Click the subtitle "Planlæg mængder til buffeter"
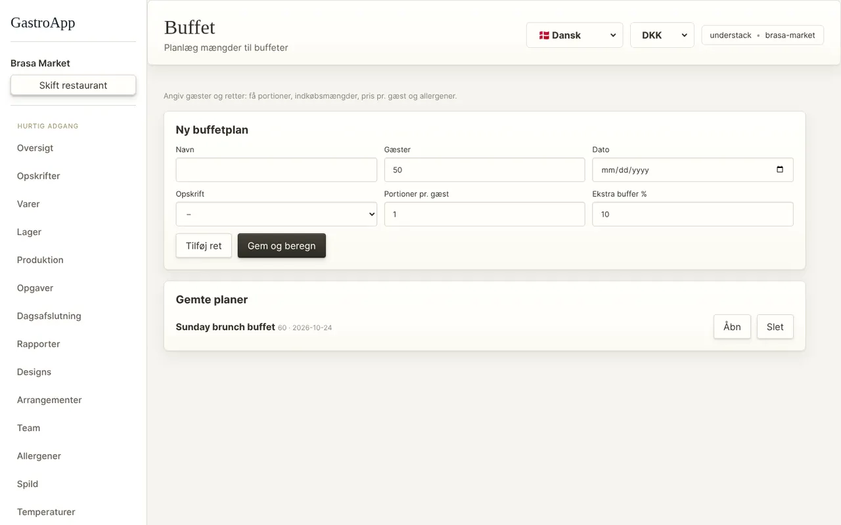841x525 pixels. [x=226, y=48]
